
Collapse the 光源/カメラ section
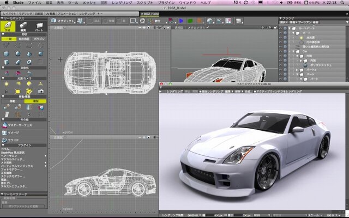3,78
